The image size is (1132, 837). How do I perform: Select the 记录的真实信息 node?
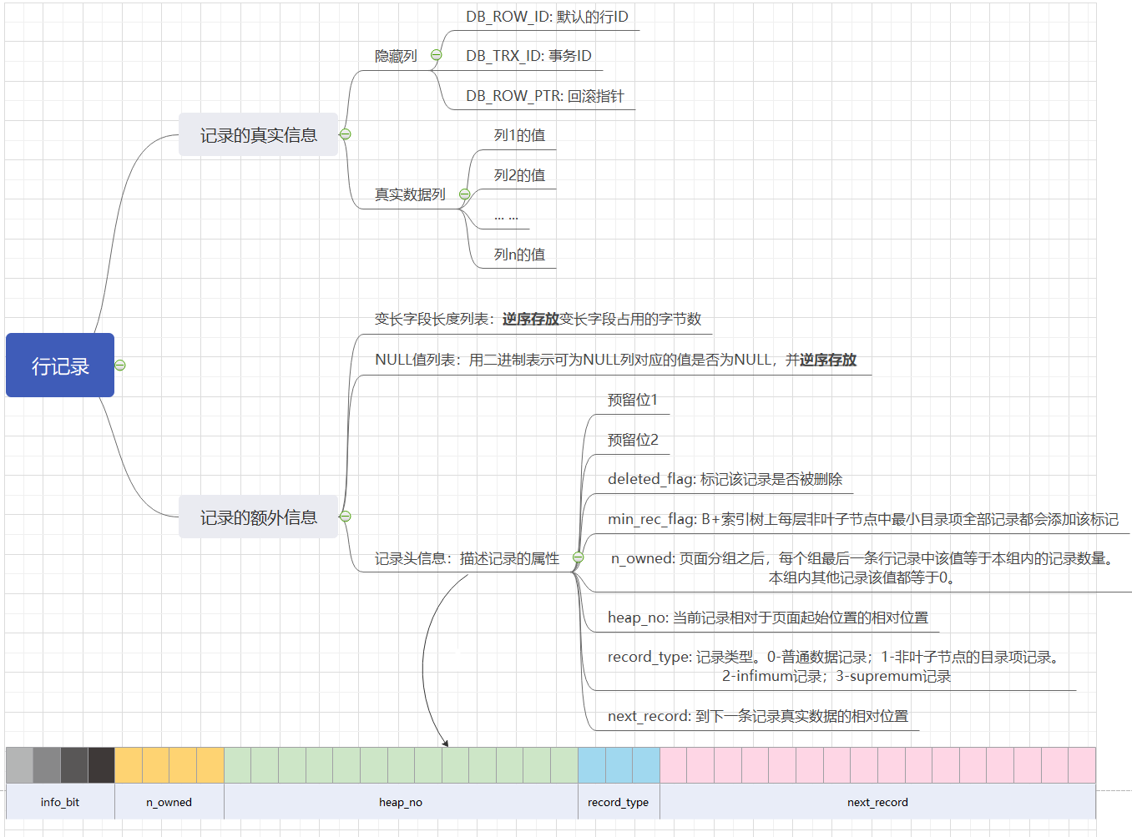coord(258,134)
